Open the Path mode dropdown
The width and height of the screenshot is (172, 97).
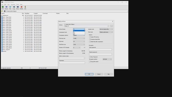pos(106,32)
